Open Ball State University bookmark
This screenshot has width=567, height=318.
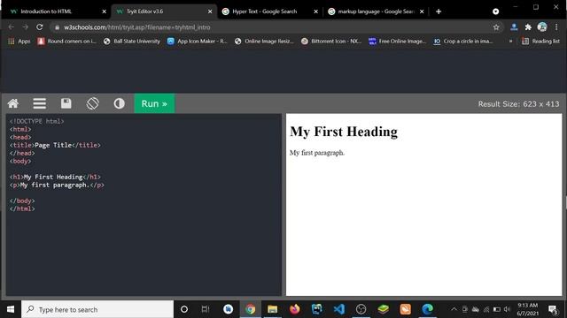[132, 42]
